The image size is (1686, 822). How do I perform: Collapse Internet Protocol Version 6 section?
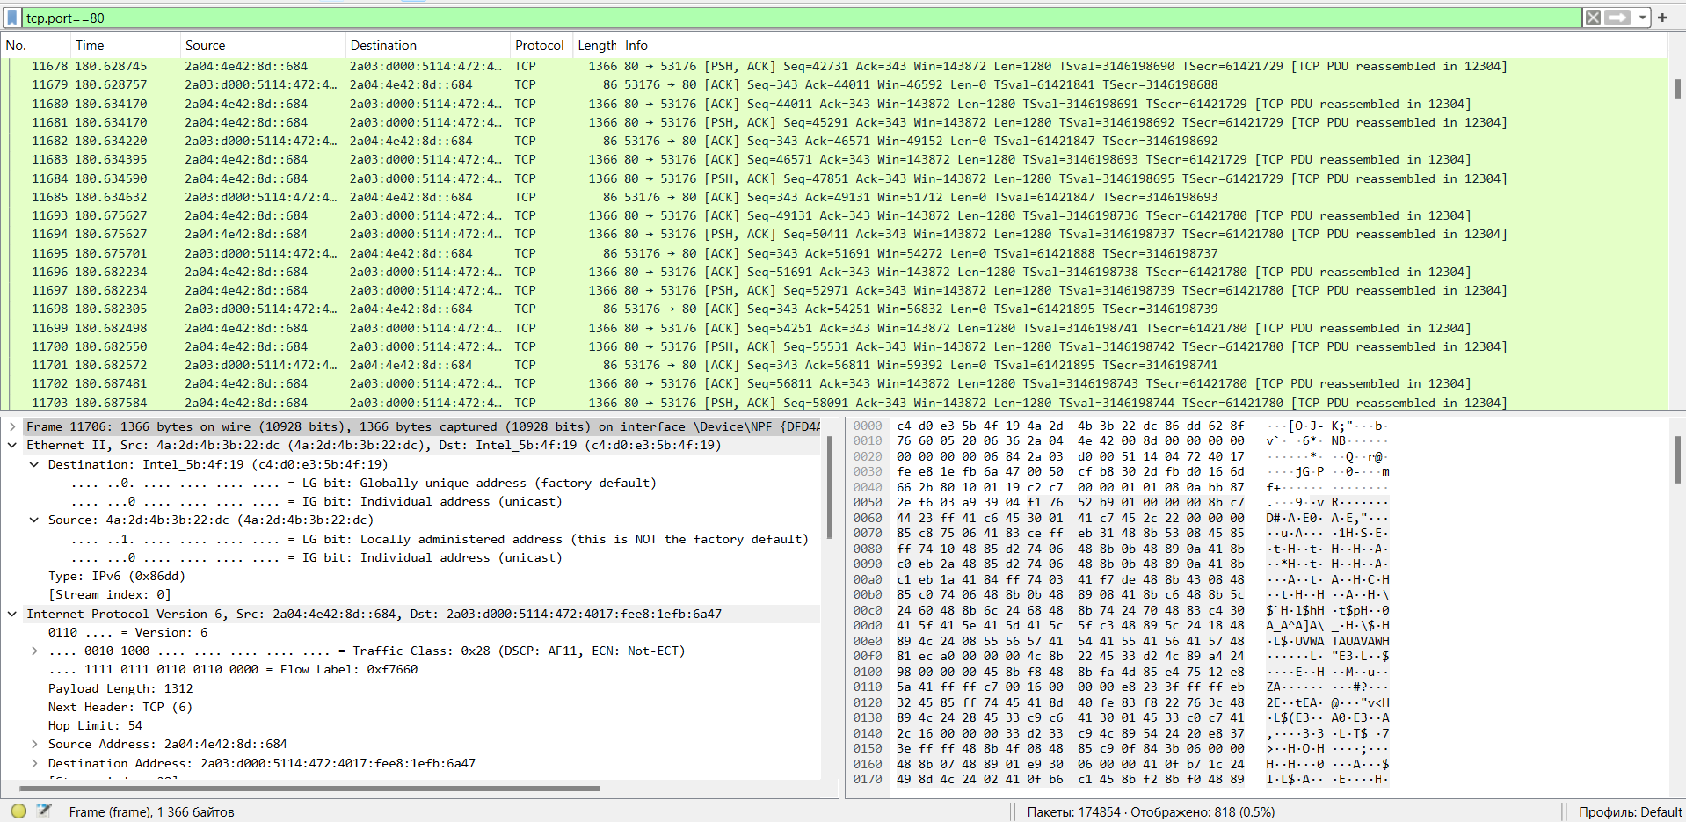point(12,614)
